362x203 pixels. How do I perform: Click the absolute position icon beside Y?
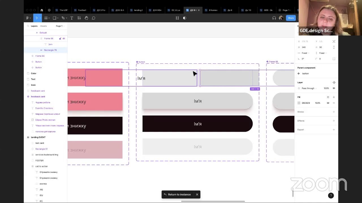pos(334,41)
